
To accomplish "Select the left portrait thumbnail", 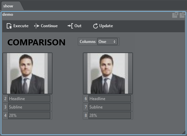I will coord(27,73).
